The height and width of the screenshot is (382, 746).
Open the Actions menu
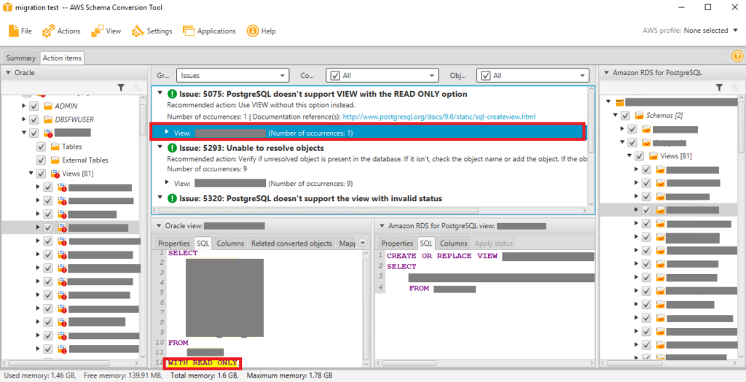61,31
